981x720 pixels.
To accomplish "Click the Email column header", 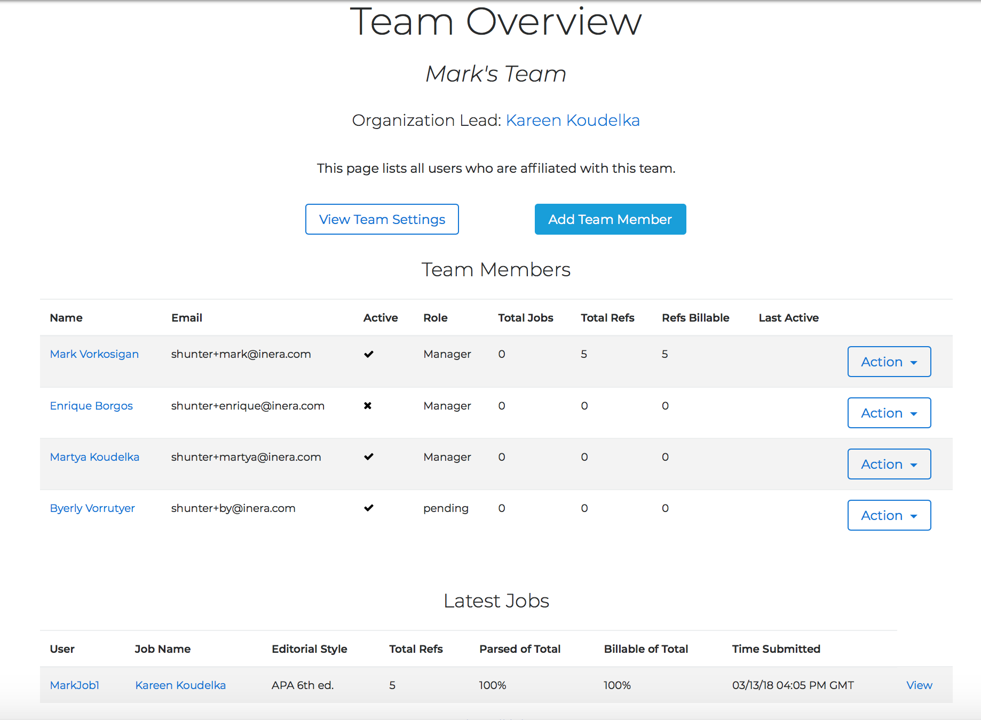I will (187, 318).
